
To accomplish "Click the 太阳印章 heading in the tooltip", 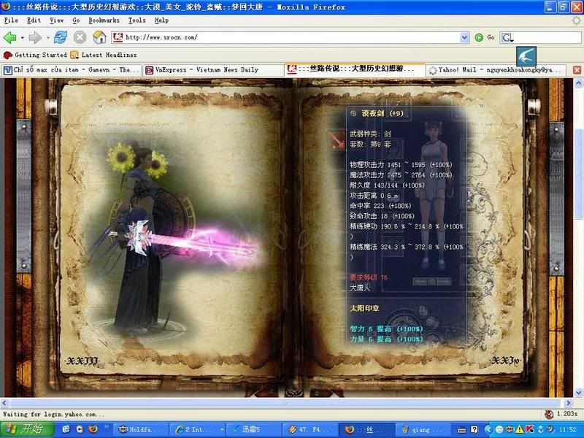I will 364,308.
